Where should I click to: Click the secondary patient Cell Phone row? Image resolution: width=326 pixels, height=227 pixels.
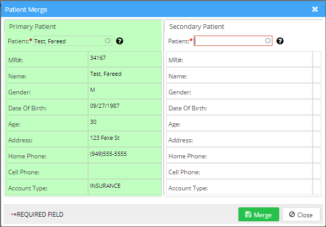tap(239, 172)
